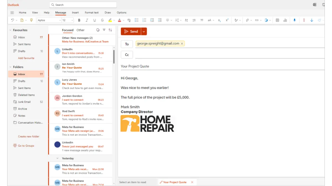Apply bullet list formatting
Screen dimensions: 332x186
coord(136,20)
